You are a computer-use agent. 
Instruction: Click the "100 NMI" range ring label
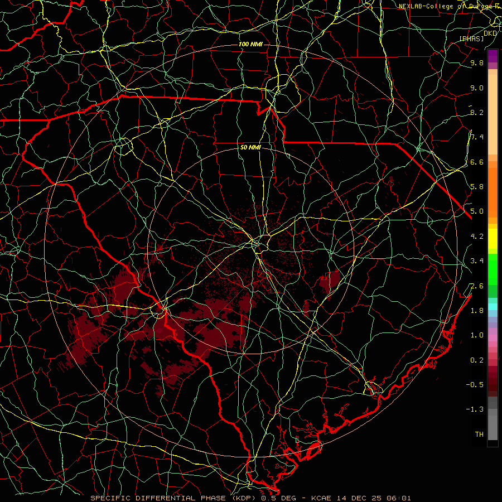point(250,44)
